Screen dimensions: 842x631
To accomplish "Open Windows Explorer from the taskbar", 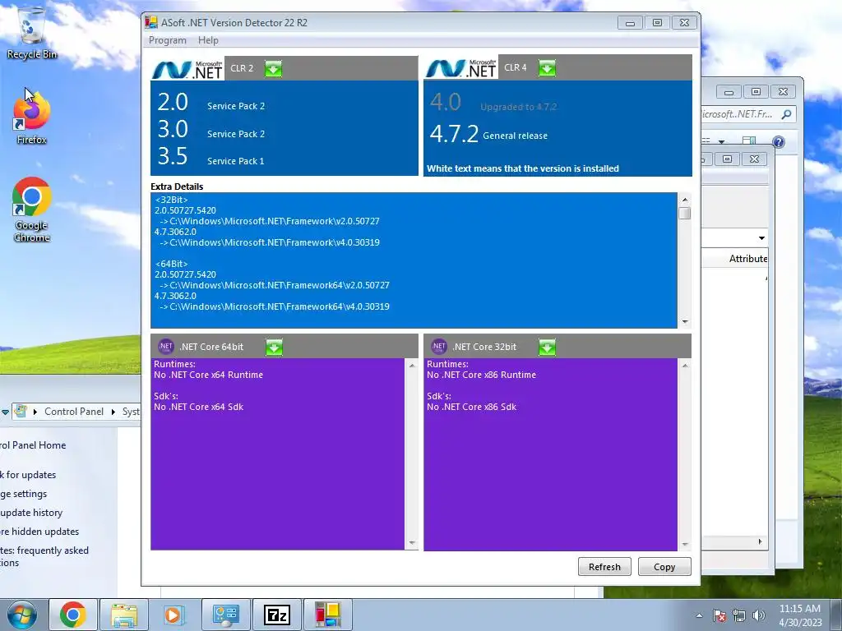I will 124,615.
